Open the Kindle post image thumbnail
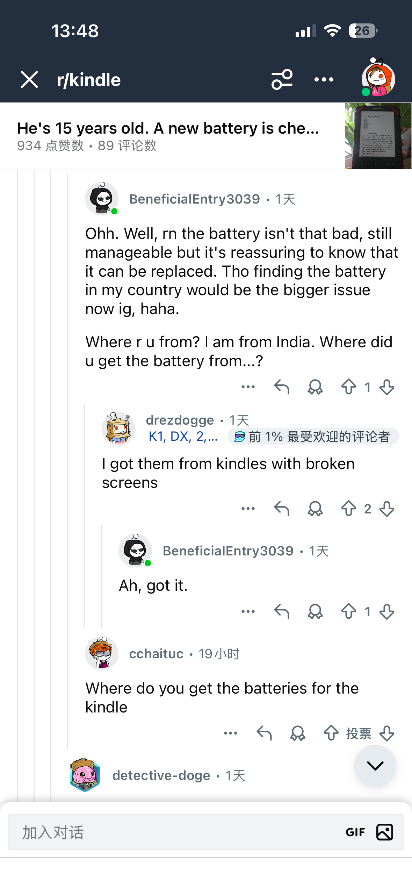412x894 pixels. point(378,136)
